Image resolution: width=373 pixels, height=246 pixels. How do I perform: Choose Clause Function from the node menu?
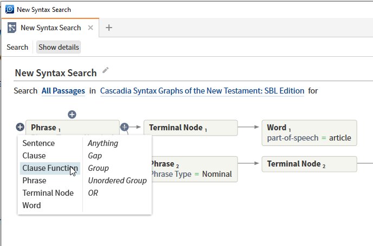(50, 168)
